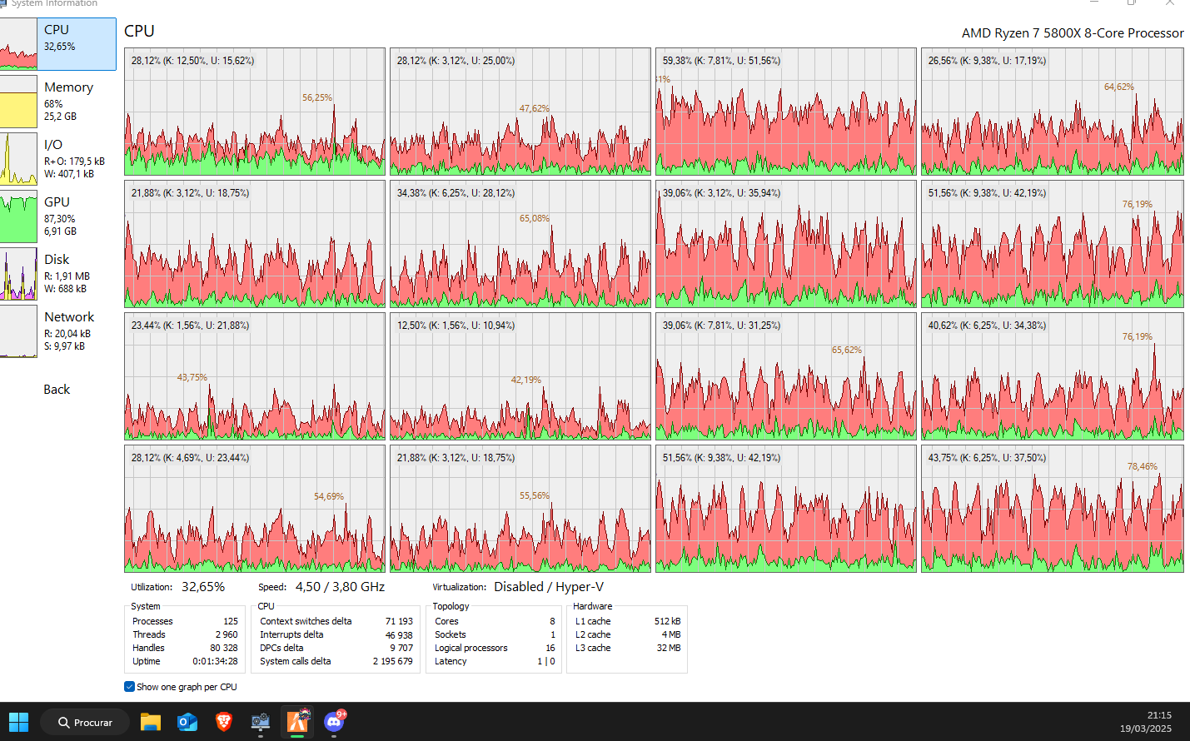Image resolution: width=1190 pixels, height=741 pixels.
Task: Open Brave browser from the taskbar
Action: tap(224, 722)
